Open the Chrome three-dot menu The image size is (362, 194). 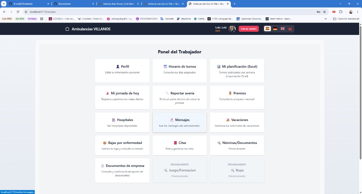[x=358, y=12]
